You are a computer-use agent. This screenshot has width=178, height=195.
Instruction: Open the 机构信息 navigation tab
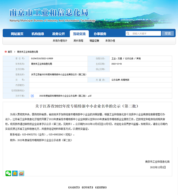(38, 34)
